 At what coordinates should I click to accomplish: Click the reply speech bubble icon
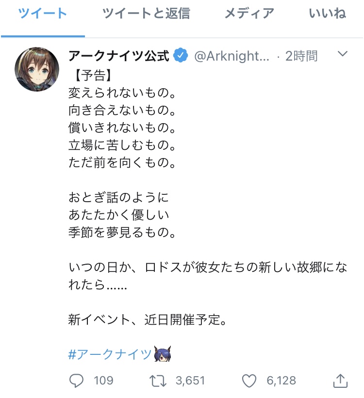click(x=77, y=381)
